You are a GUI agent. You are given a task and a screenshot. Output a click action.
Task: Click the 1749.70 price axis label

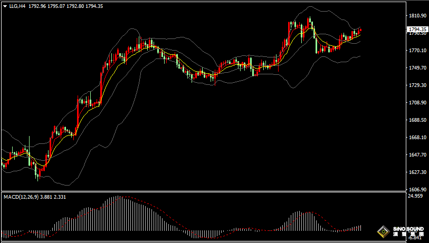[x=417, y=68]
